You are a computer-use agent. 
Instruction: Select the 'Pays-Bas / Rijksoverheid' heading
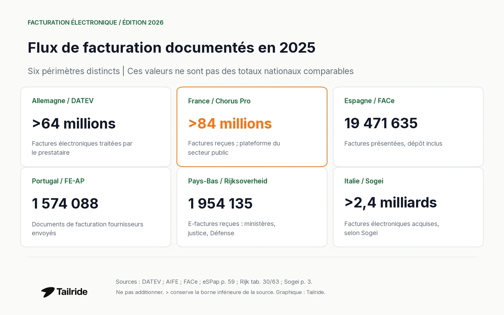[x=228, y=181]
